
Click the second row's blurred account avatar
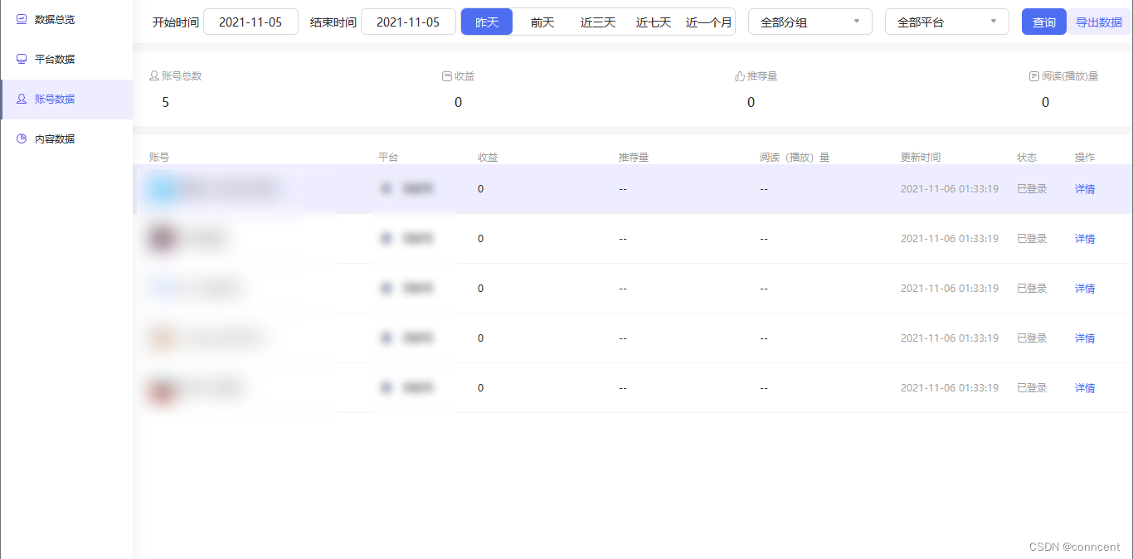[x=163, y=239]
